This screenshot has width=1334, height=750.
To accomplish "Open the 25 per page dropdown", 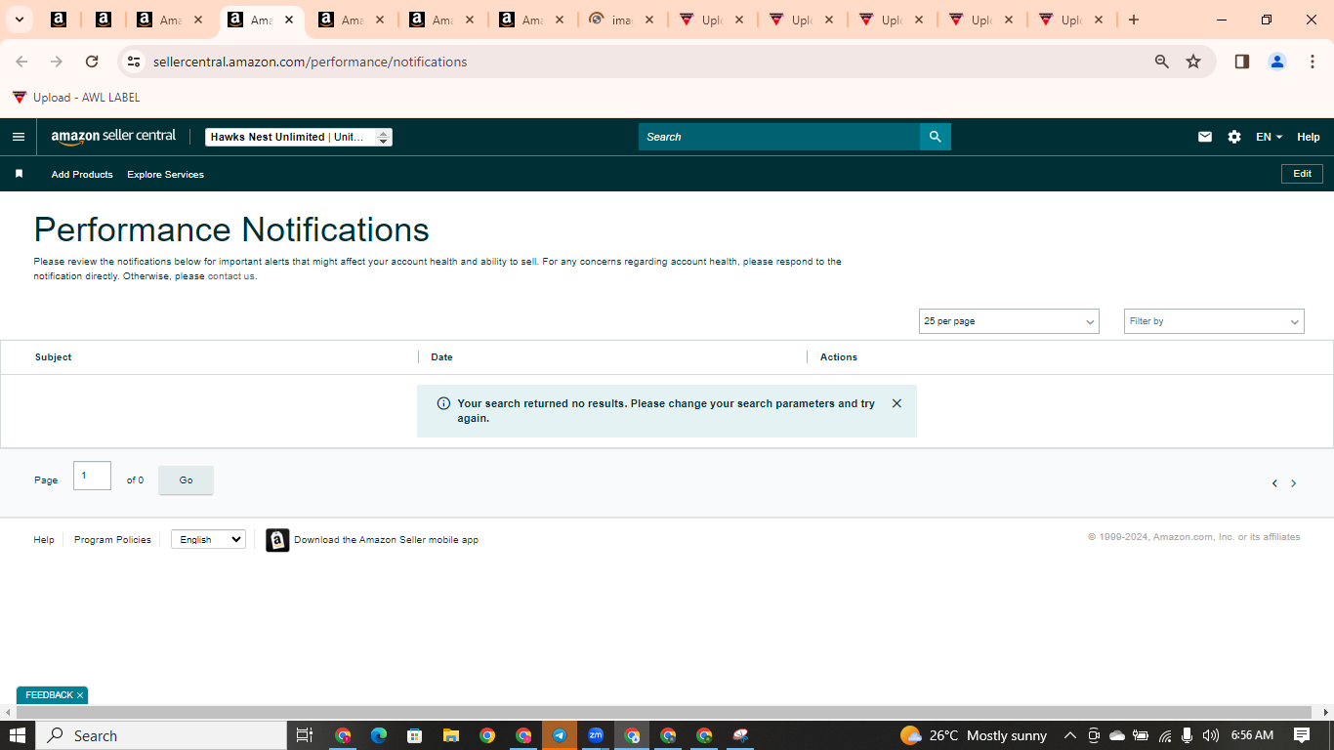I will pos(1009,321).
